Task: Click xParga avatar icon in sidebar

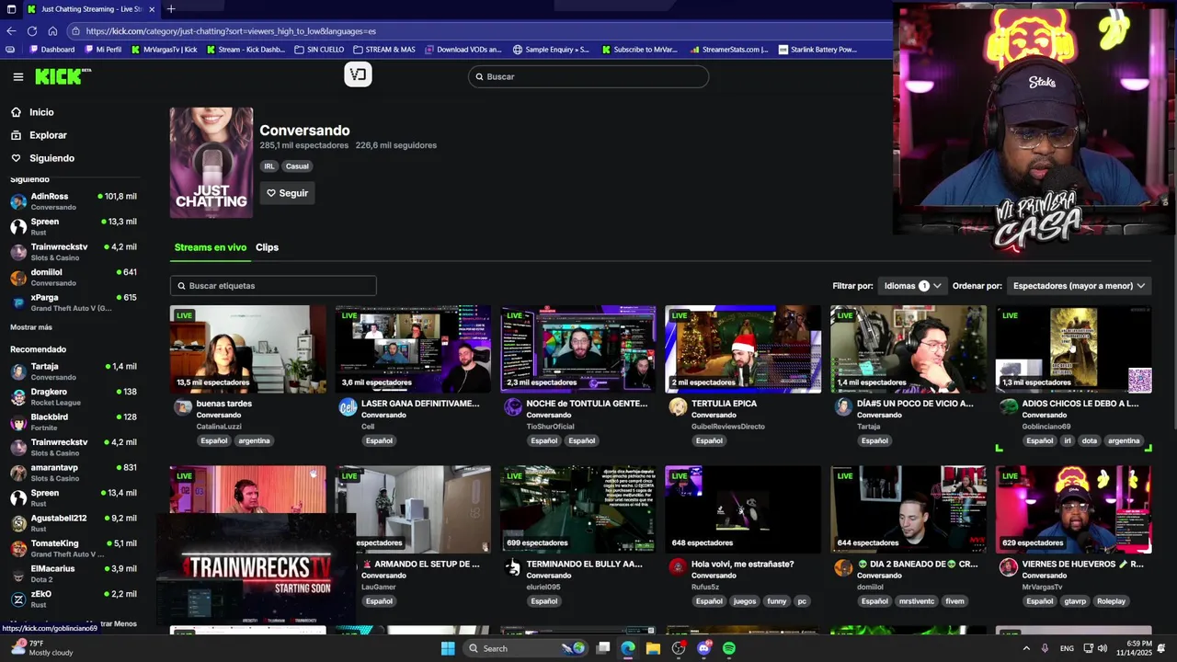Action: pos(18,302)
